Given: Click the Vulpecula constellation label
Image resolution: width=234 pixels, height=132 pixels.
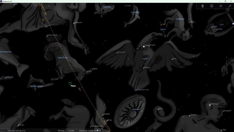Looking at the screenshot, I should tap(180, 19).
